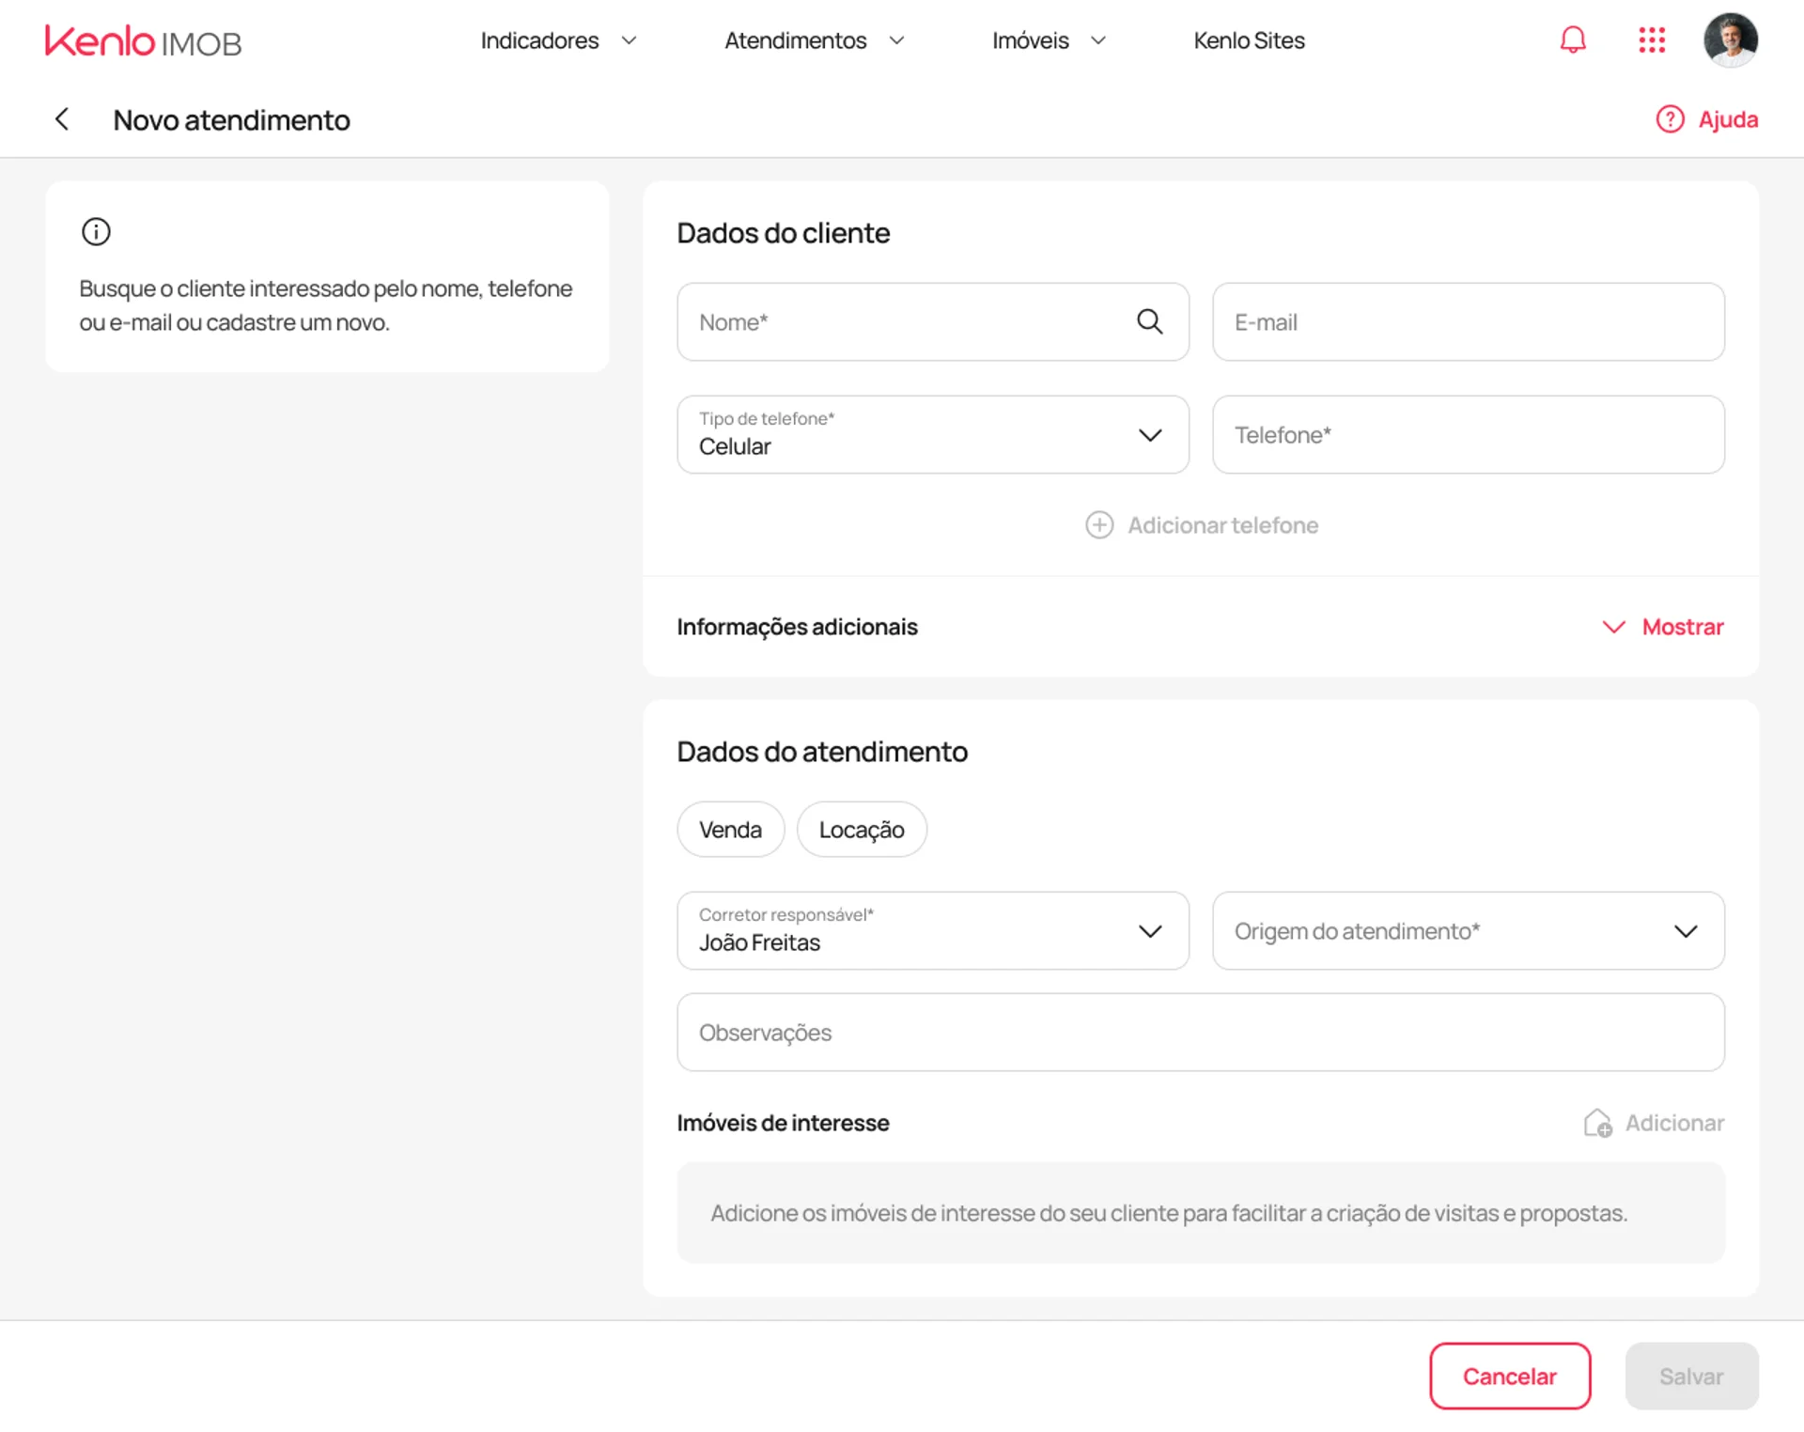
Task: Open the Tipo de telefone dropdown
Action: [1150, 434]
